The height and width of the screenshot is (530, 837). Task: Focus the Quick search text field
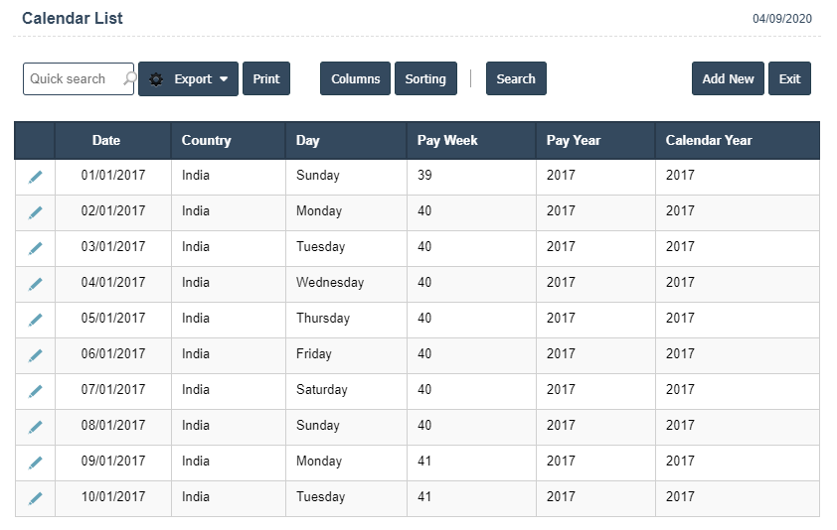click(x=72, y=79)
